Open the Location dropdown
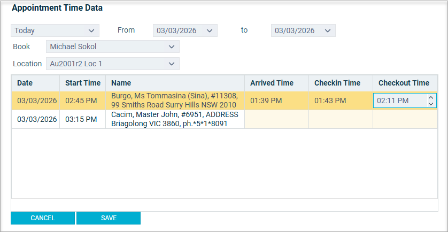 172,64
